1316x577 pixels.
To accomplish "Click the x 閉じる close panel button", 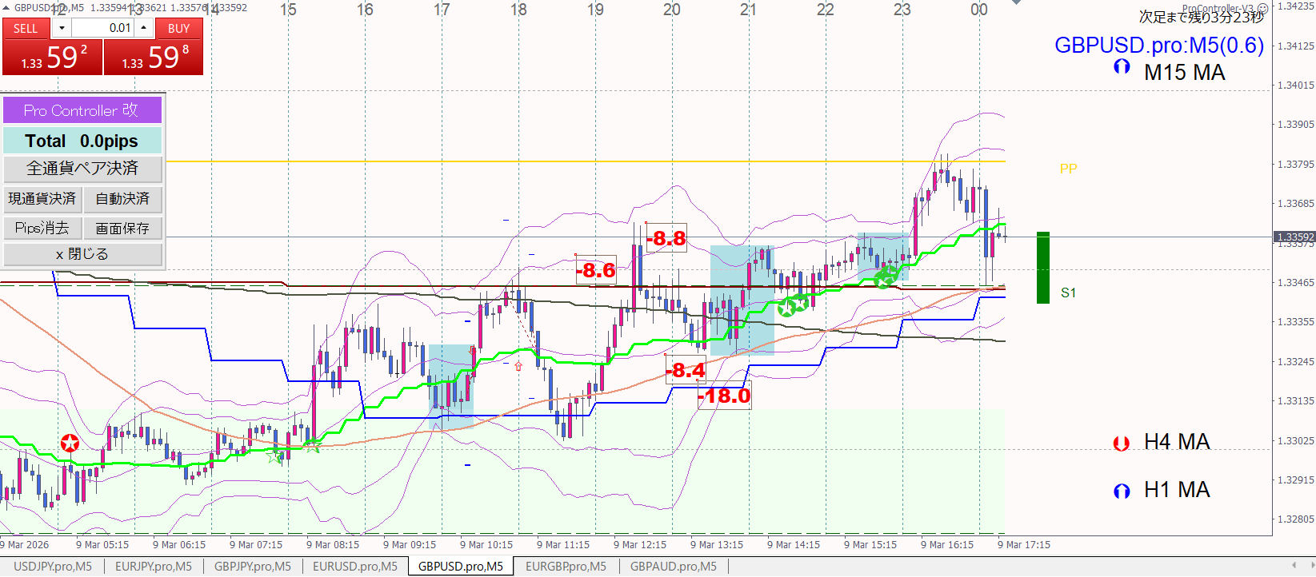I will point(82,254).
